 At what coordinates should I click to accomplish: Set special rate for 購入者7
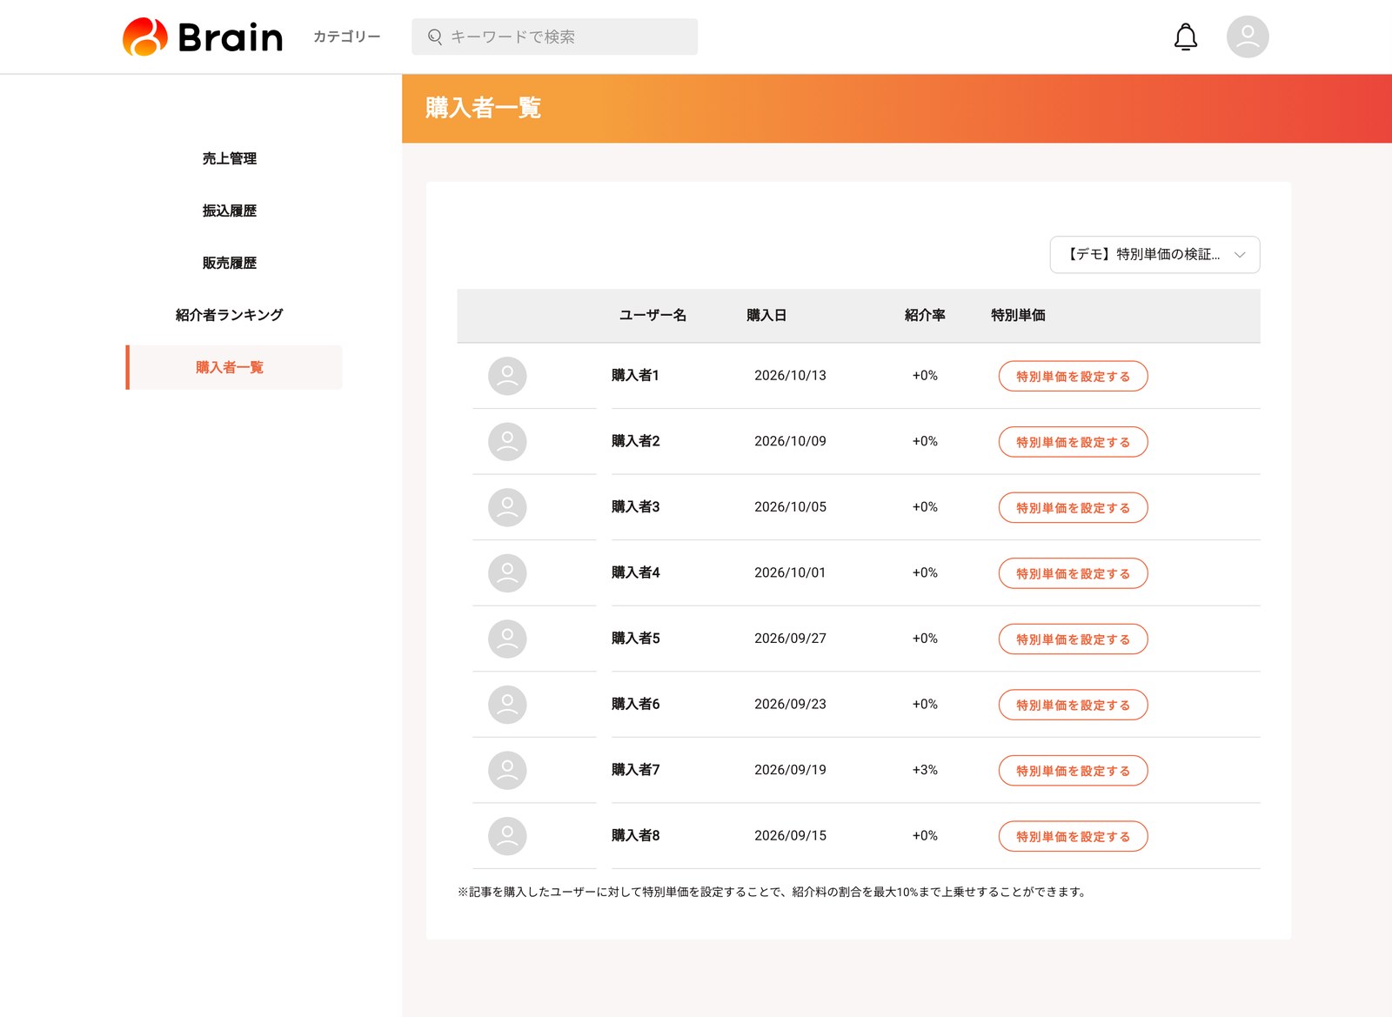(1073, 771)
